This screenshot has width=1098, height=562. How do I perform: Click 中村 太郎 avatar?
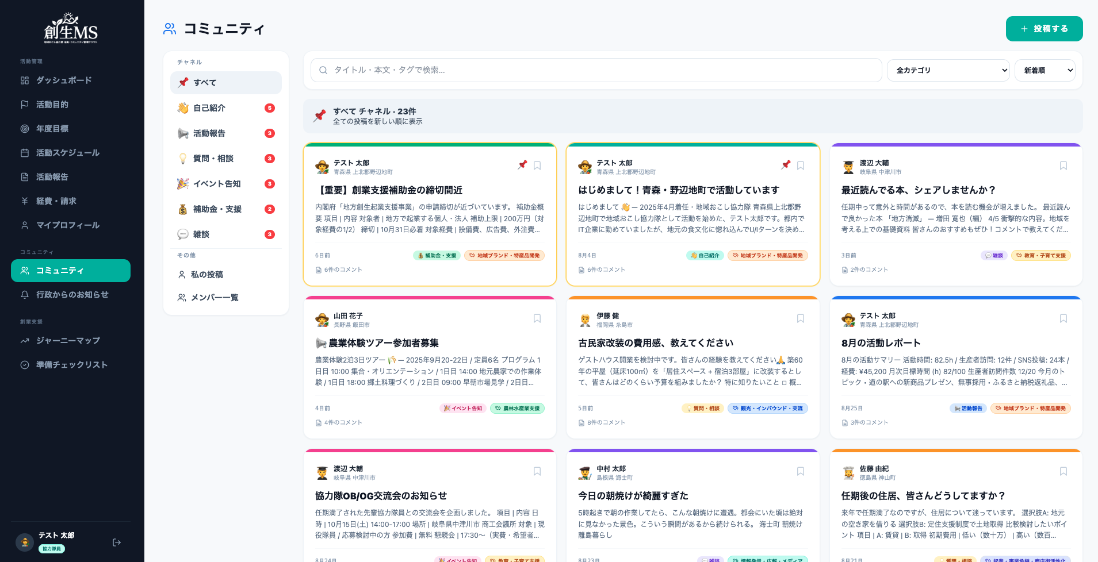[585, 473]
